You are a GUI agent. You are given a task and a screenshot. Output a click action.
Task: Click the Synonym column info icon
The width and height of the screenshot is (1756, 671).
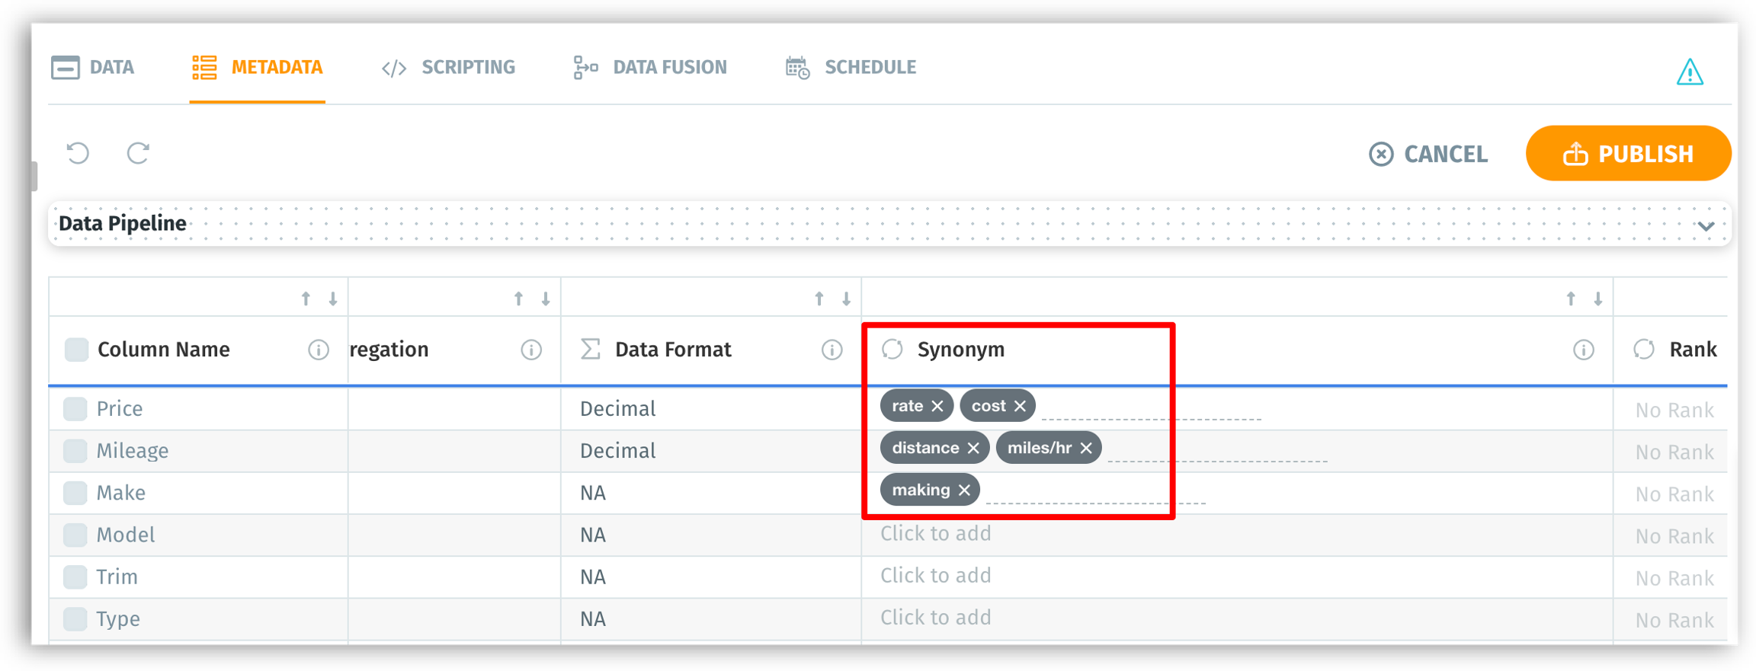[x=1583, y=350]
